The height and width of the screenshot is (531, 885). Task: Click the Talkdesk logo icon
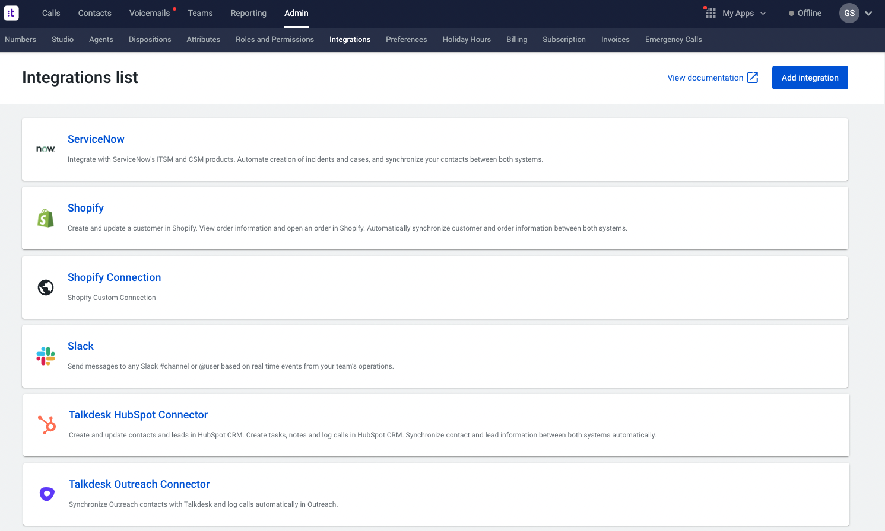pos(11,13)
